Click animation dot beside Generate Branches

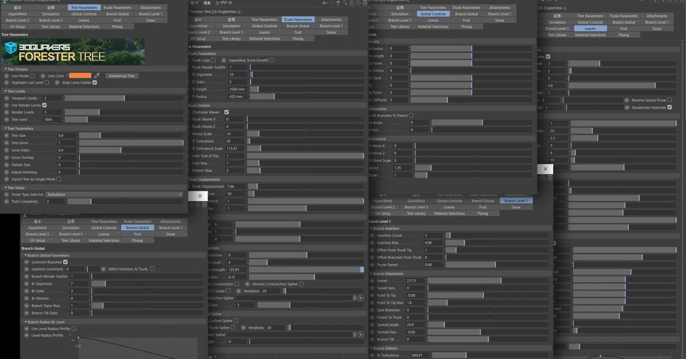coord(27,262)
